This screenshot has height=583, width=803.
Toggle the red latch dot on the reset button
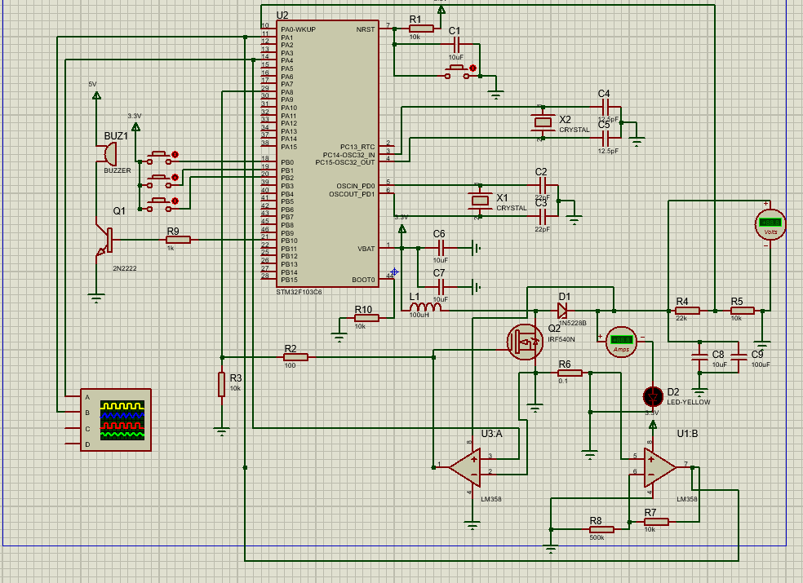coord(472,68)
